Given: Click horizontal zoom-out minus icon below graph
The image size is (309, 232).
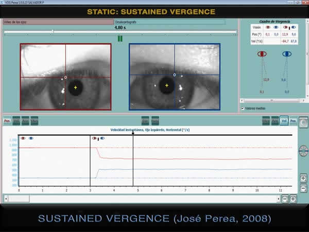Looking at the screenshot, I should coord(285,199).
